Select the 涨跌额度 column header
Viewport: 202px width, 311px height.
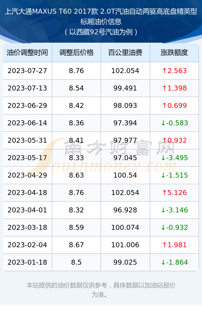coord(174,53)
